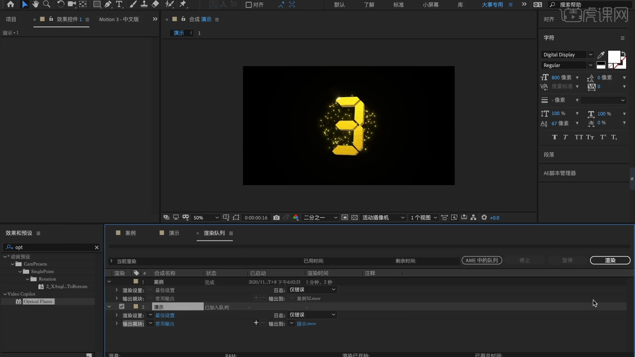
Task: Select the 渲染队列 tab
Action: (x=214, y=233)
